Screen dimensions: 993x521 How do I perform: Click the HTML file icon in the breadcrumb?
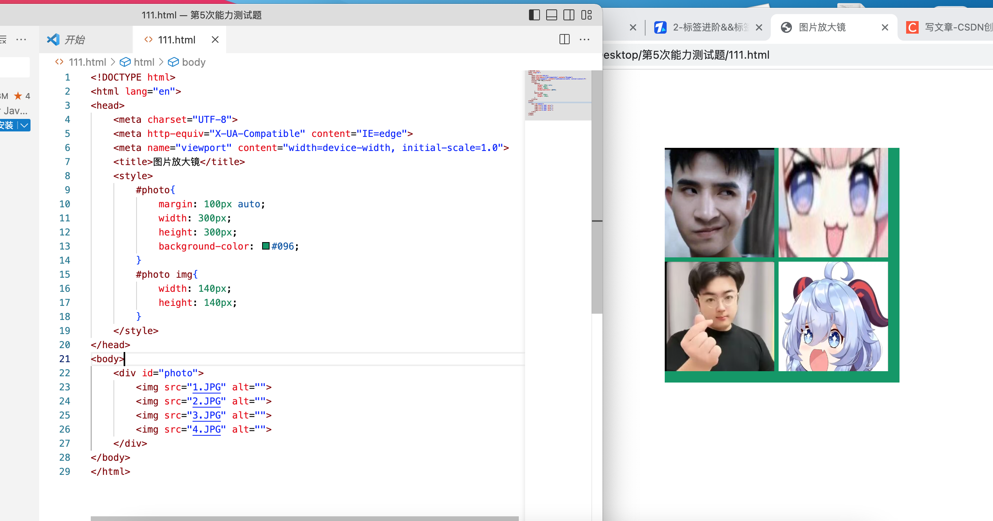pos(59,62)
